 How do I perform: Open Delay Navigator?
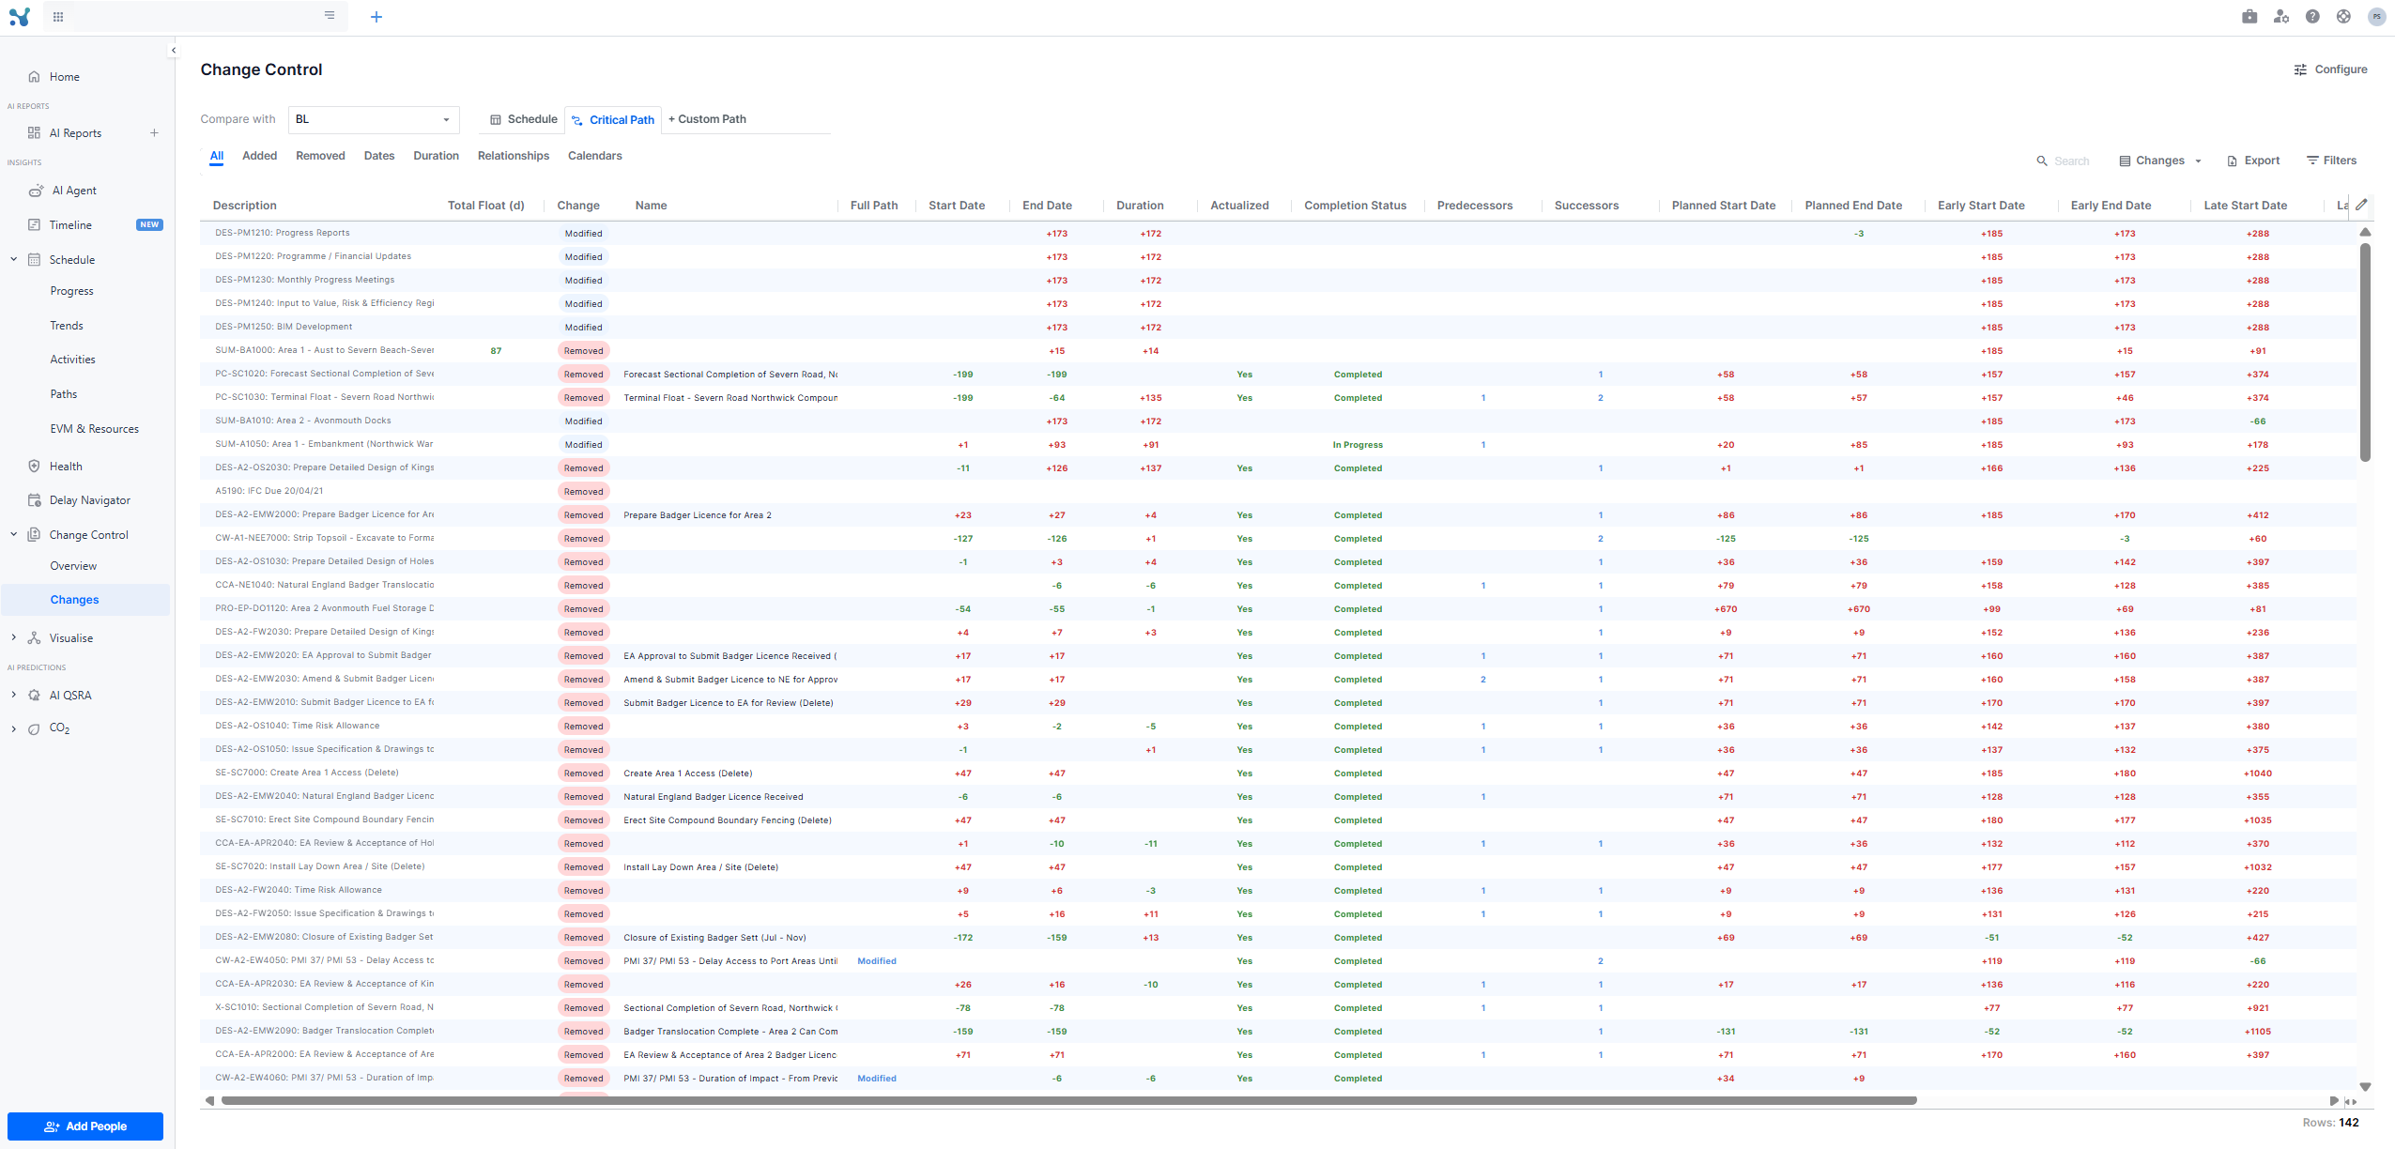pyautogui.click(x=89, y=500)
